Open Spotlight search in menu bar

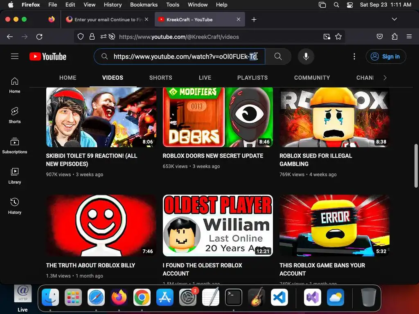pos(336,5)
